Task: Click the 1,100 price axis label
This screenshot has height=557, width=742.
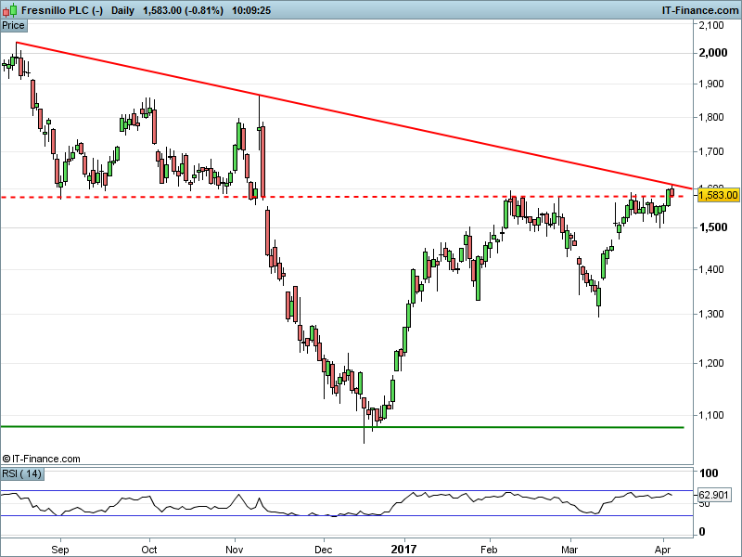Action: [711, 415]
